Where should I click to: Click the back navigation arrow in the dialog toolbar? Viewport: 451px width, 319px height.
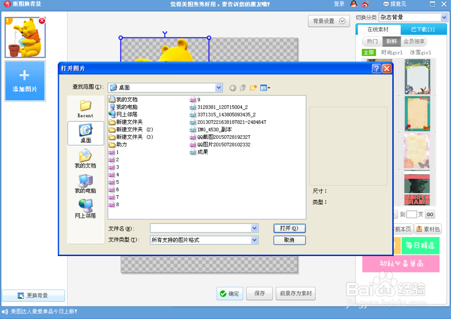coord(233,88)
